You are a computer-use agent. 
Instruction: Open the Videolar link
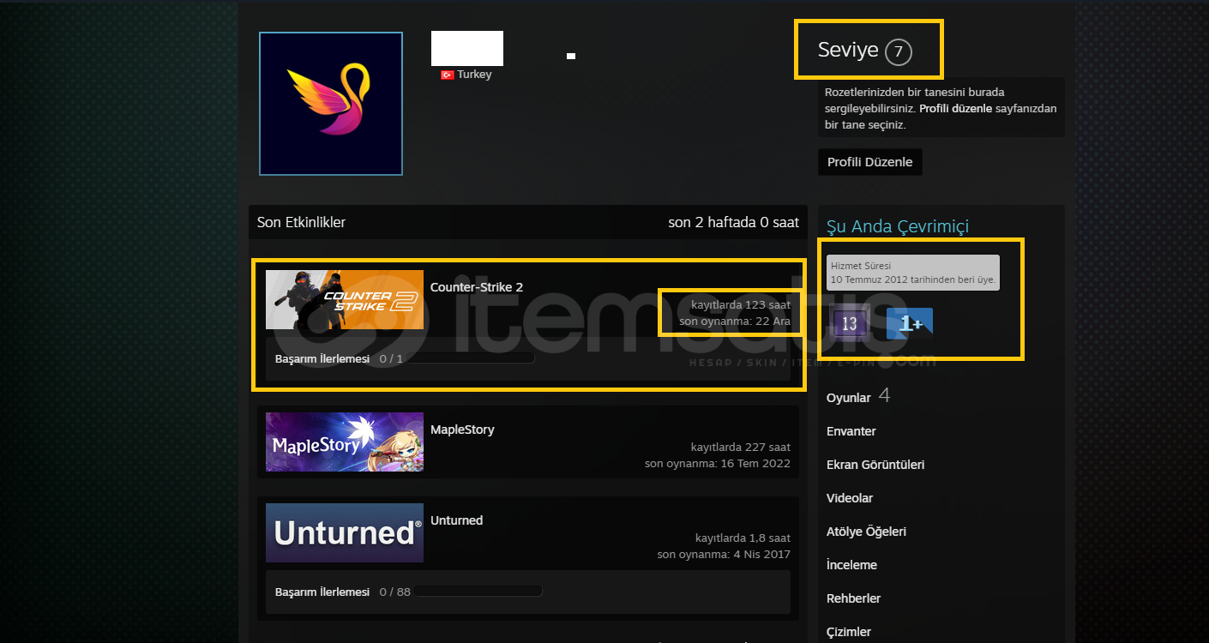coord(850,498)
